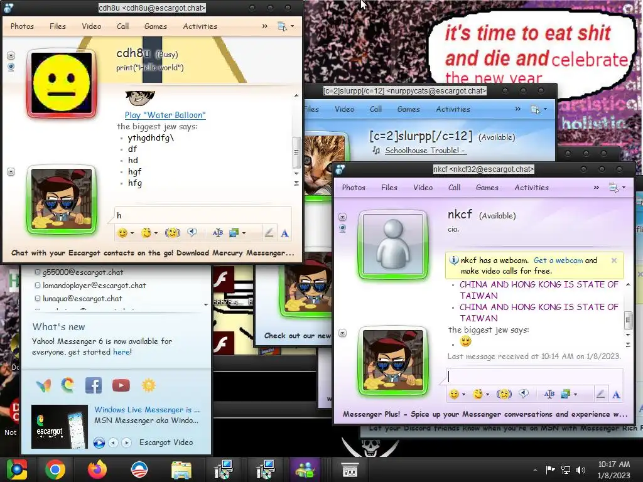Click handwriting pen icon in nkcf chat
This screenshot has height=482, width=643.
600,394
